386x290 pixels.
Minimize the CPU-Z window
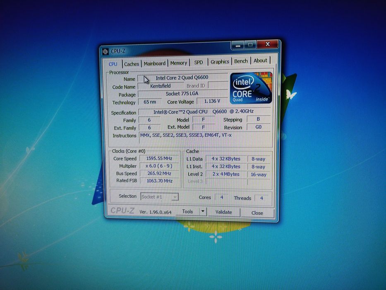pos(237,46)
